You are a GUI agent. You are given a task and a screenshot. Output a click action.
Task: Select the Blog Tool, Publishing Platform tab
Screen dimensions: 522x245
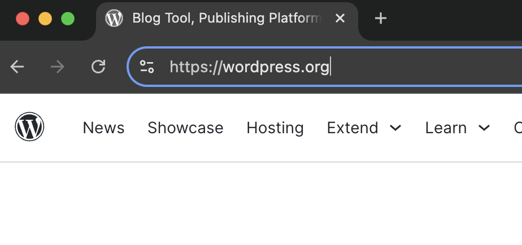tap(227, 21)
